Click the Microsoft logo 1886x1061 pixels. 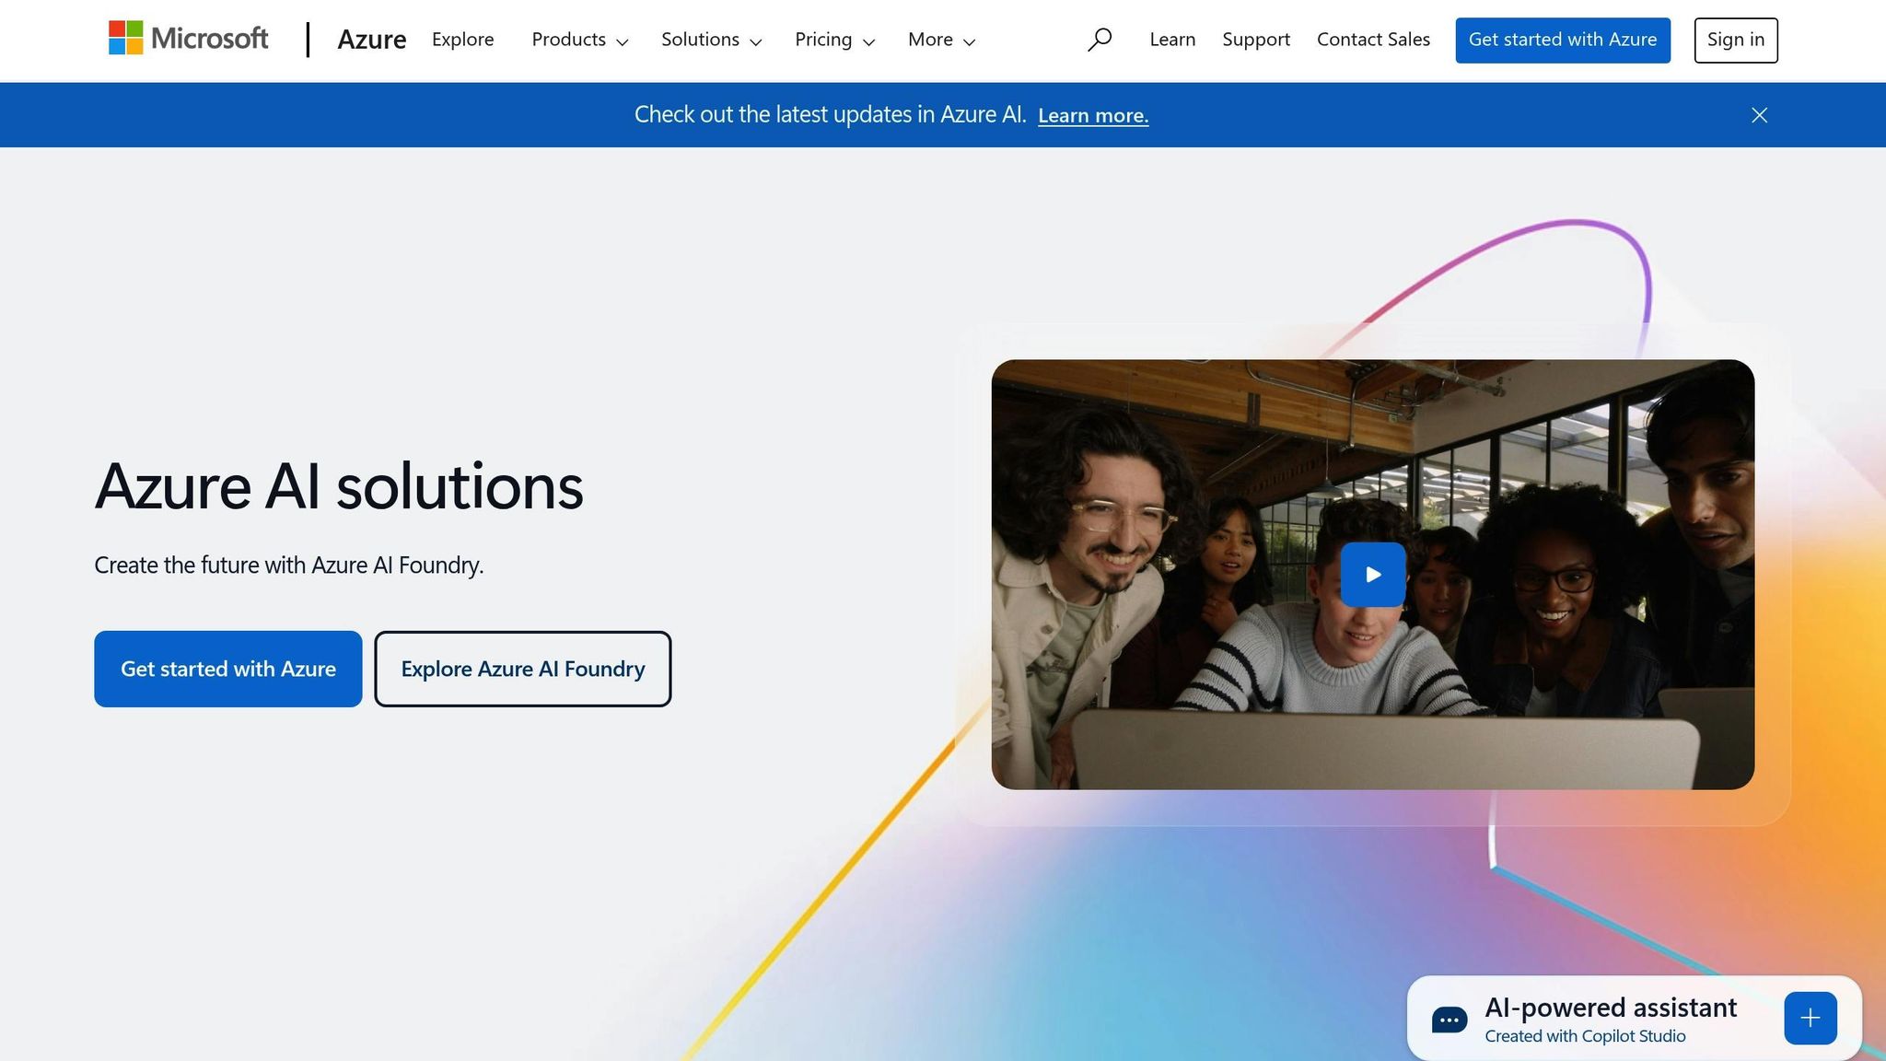tap(188, 39)
